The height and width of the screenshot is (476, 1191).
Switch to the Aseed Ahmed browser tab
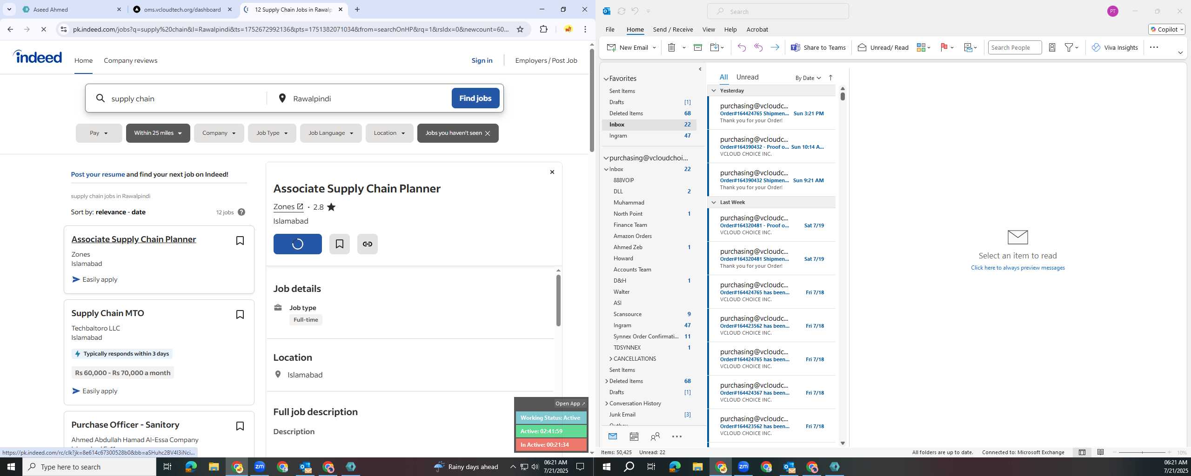71,9
